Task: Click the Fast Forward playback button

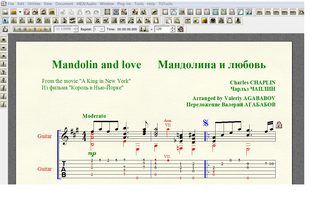Action: [46, 29]
